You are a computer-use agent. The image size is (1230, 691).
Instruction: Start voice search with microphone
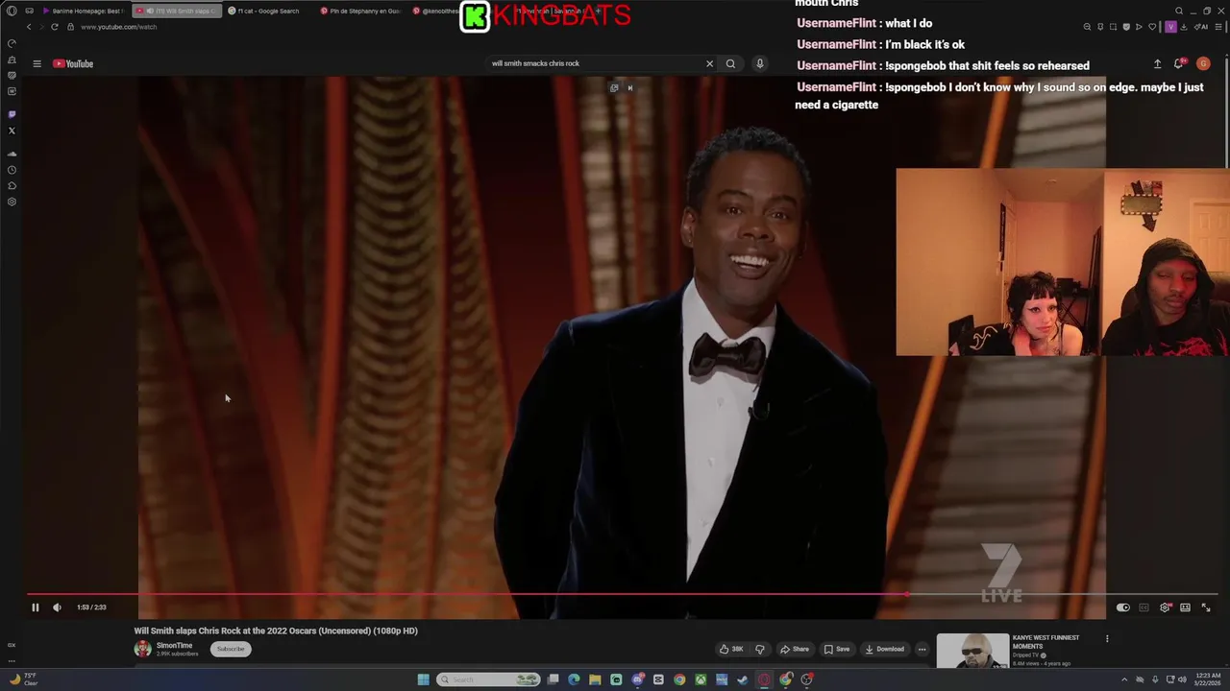pos(759,63)
